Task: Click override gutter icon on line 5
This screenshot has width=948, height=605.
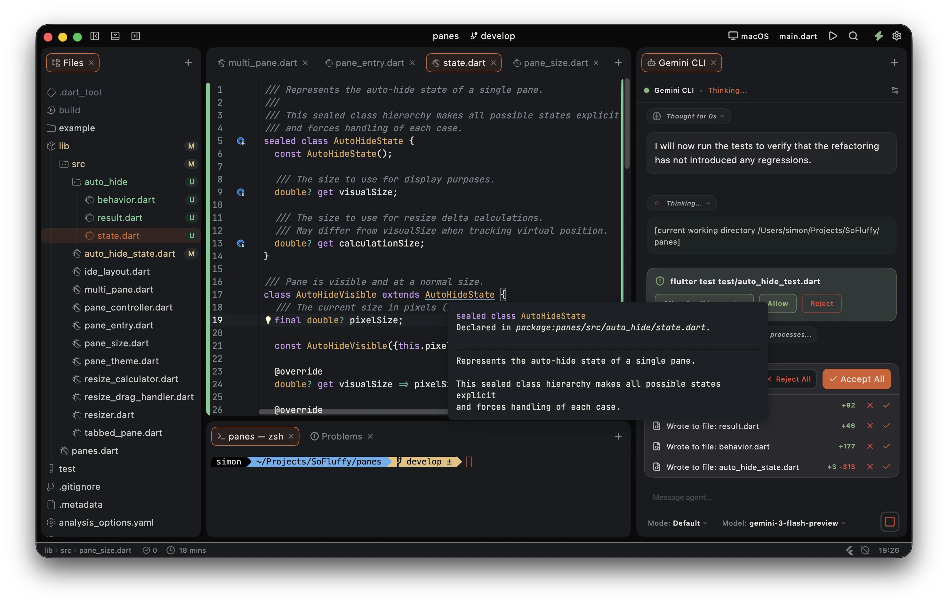Action: coord(241,141)
